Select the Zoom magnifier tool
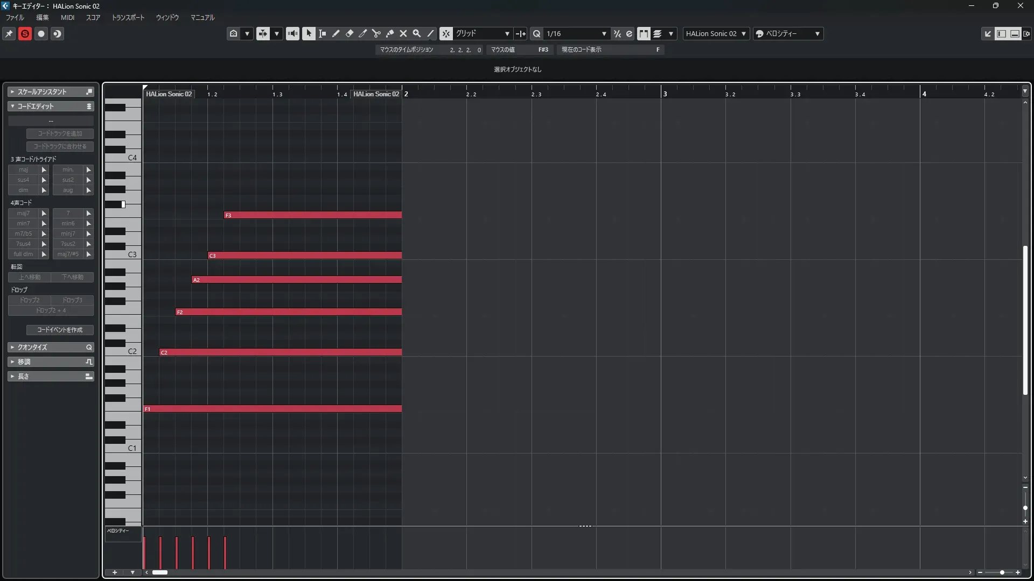The height and width of the screenshot is (581, 1034). pos(417,33)
